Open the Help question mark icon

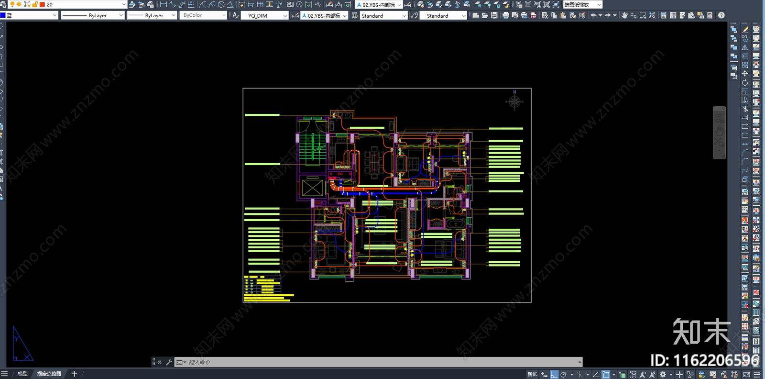(x=721, y=15)
